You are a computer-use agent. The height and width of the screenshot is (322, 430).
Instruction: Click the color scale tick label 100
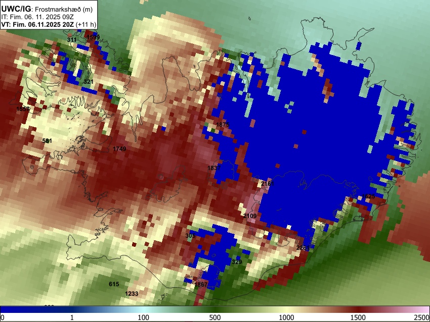pos(144,317)
